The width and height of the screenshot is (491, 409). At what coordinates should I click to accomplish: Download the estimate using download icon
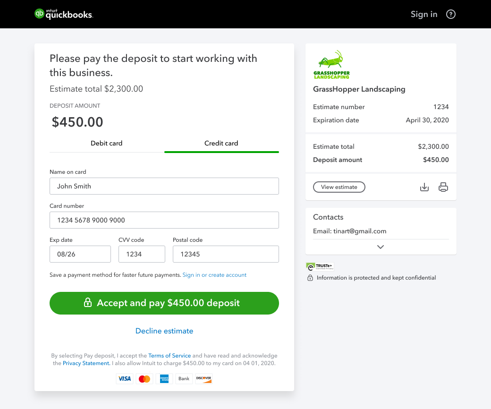tap(424, 187)
